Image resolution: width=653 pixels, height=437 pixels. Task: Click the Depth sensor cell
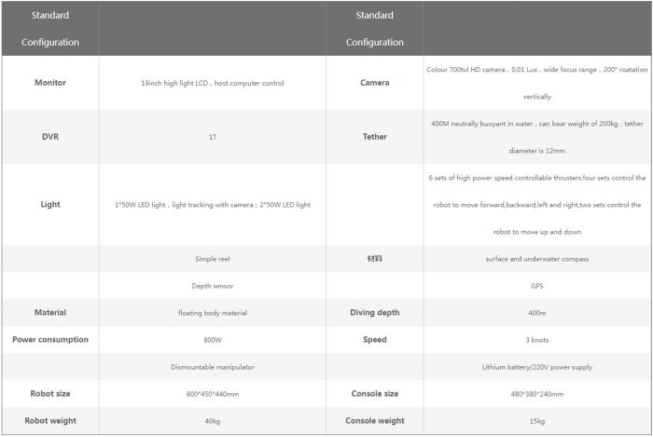click(213, 285)
